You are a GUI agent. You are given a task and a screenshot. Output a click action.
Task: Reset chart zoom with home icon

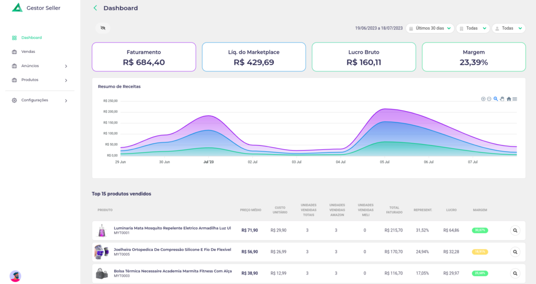[x=509, y=99]
